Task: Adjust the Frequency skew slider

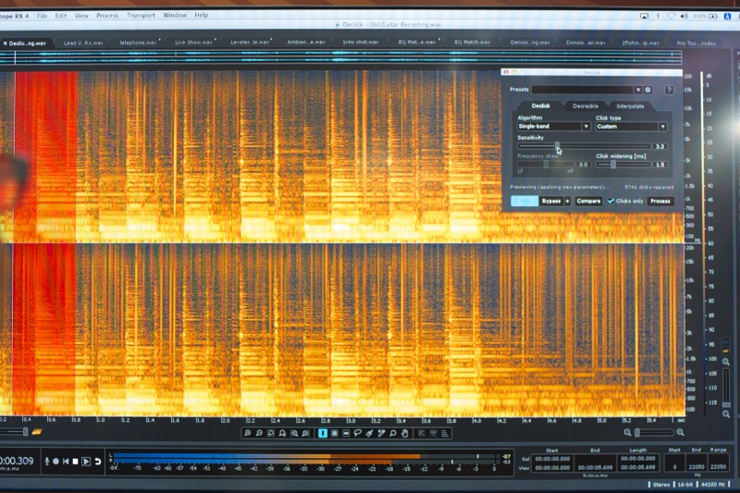Action: pyautogui.click(x=546, y=164)
